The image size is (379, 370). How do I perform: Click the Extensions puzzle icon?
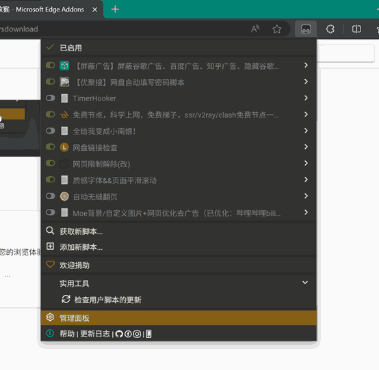330,29
